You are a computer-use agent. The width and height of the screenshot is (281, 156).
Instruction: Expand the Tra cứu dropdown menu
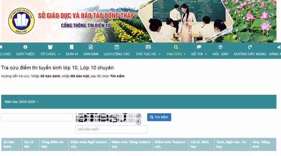coord(176,54)
